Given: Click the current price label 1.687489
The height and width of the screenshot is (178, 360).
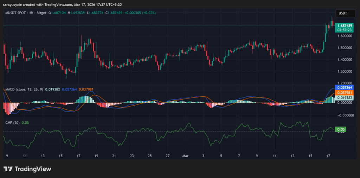Looking at the screenshot, I should [x=345, y=26].
